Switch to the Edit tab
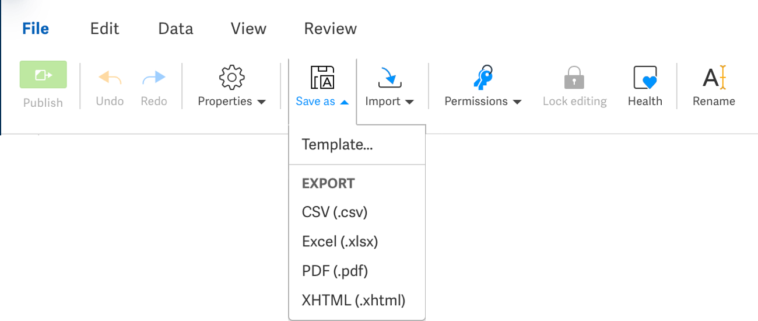The width and height of the screenshot is (758, 321). [104, 29]
